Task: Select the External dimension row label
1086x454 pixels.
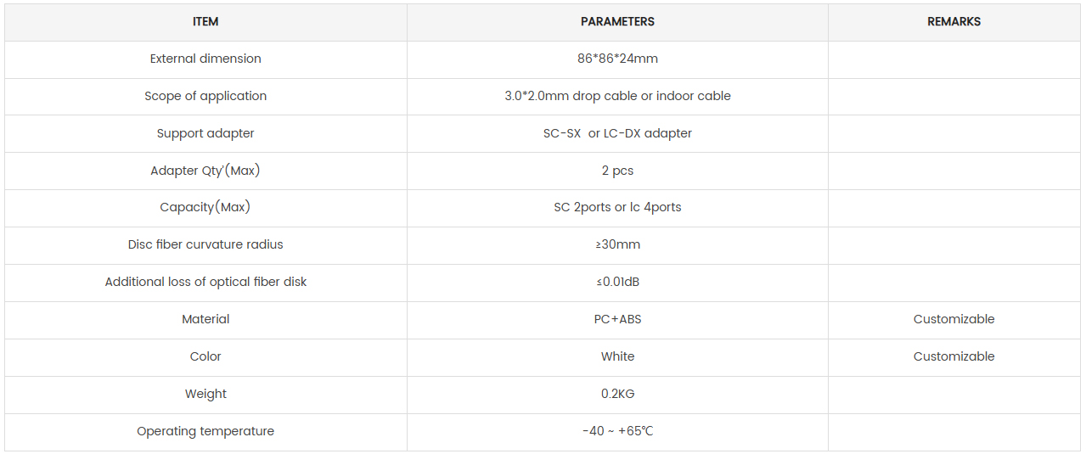Action: (205, 59)
